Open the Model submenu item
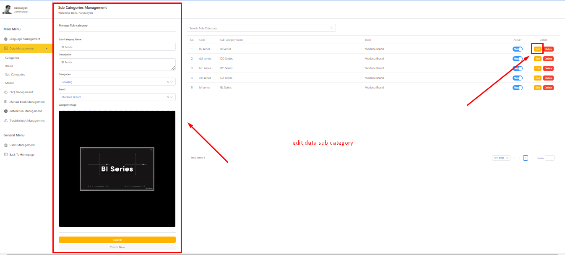The image size is (565, 255). [9, 83]
